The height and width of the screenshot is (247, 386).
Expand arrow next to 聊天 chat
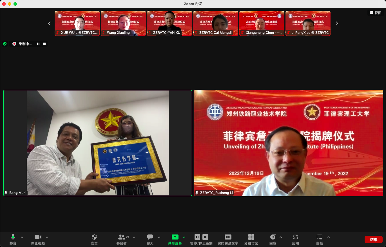pyautogui.click(x=159, y=237)
